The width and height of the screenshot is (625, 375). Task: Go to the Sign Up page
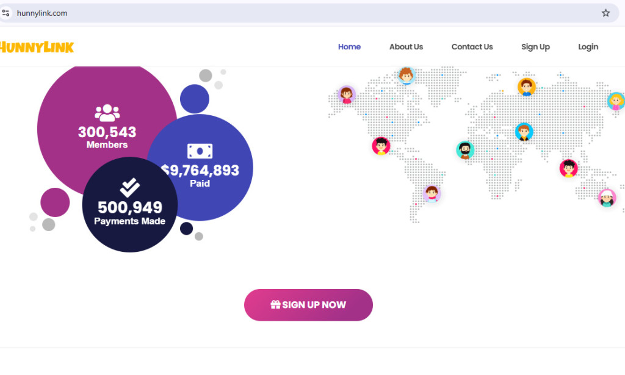coord(535,47)
